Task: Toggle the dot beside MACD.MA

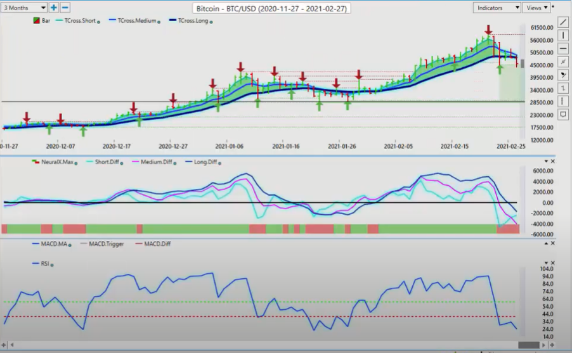Action: [70, 245]
